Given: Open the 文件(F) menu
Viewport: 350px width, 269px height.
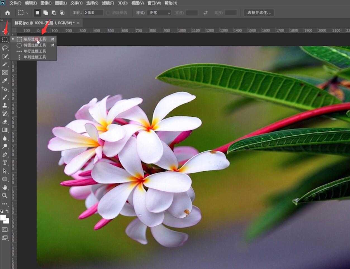Looking at the screenshot, I should point(15,3).
